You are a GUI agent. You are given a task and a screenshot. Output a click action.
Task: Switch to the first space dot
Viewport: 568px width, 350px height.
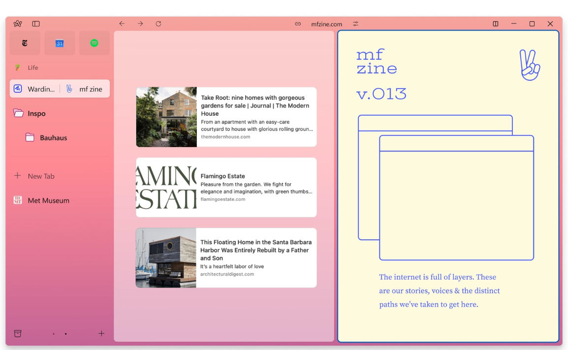[54, 334]
